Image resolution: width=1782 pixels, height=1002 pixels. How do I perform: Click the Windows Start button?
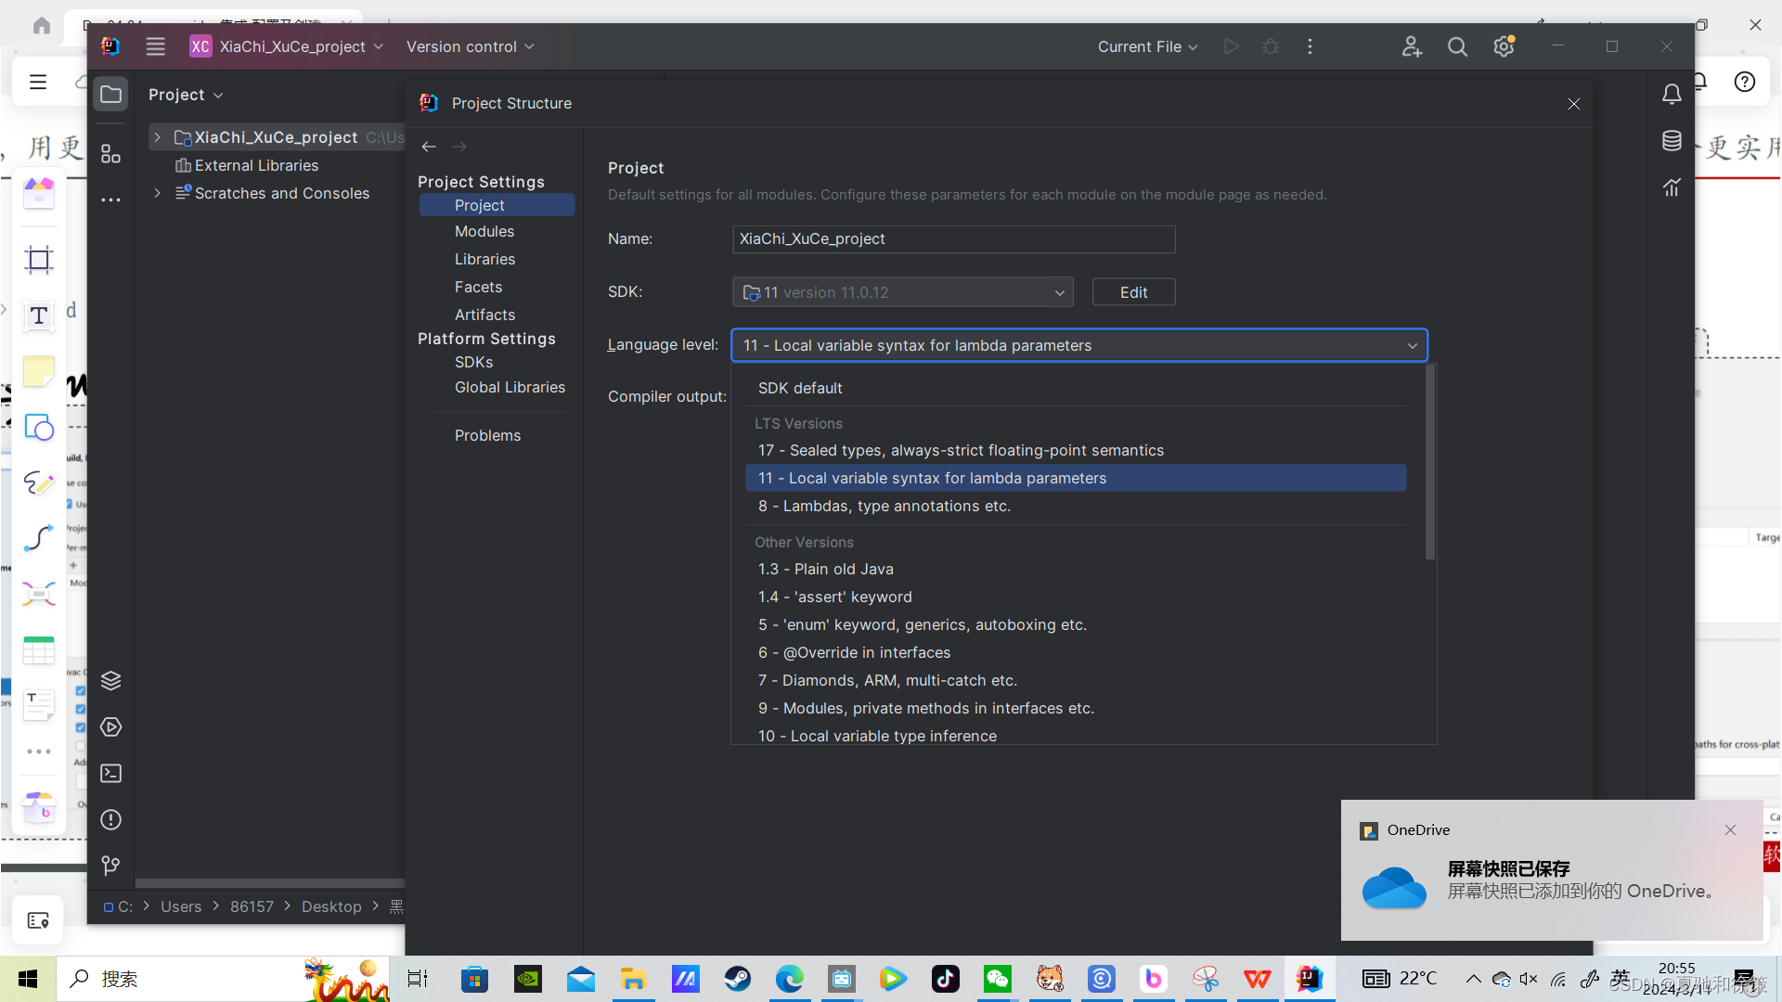28,979
